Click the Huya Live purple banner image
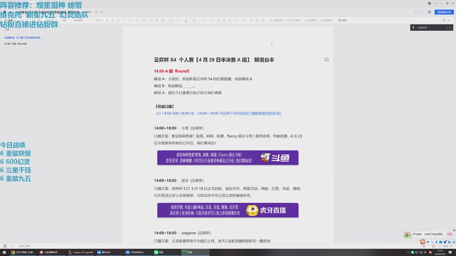The height and width of the screenshot is (256, 456). click(x=227, y=210)
